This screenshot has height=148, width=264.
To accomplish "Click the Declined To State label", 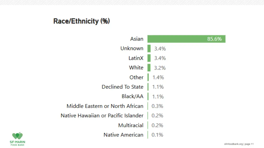I will (x=122, y=87).
